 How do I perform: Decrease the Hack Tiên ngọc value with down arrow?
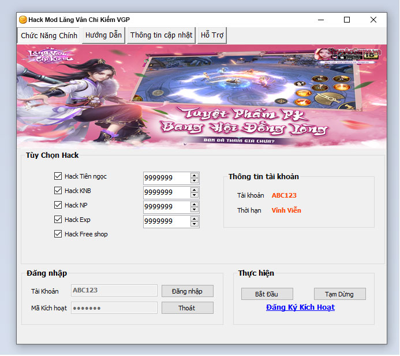(195, 180)
